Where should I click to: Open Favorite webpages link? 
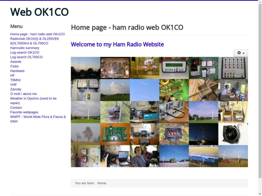[24, 112]
